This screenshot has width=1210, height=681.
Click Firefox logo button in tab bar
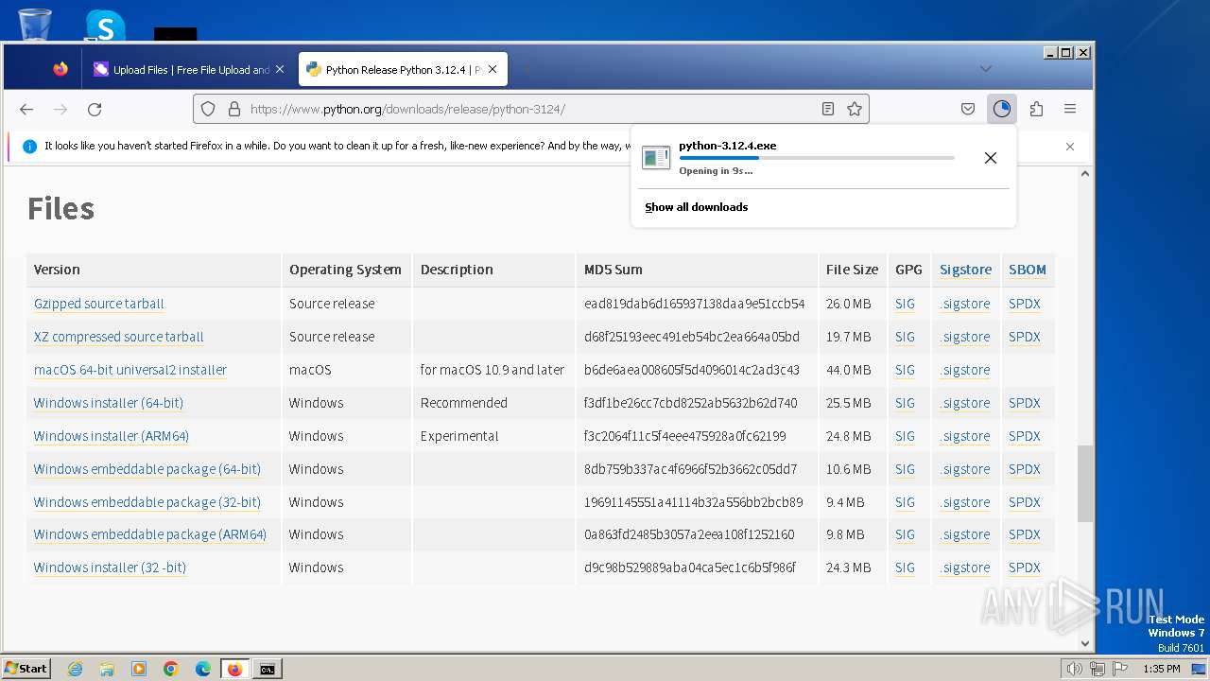(60, 69)
